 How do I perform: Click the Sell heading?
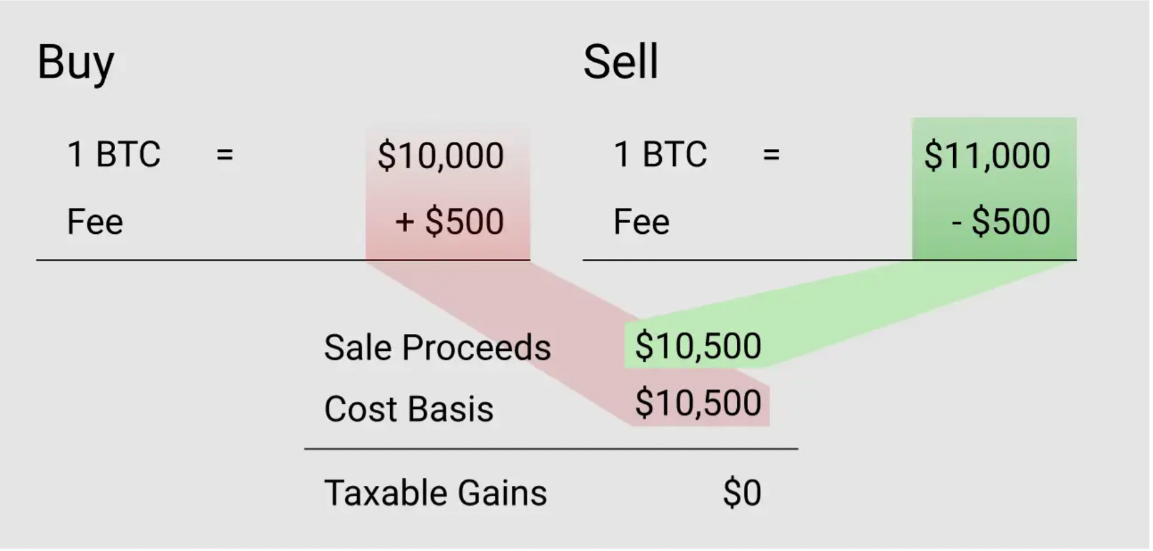620,63
